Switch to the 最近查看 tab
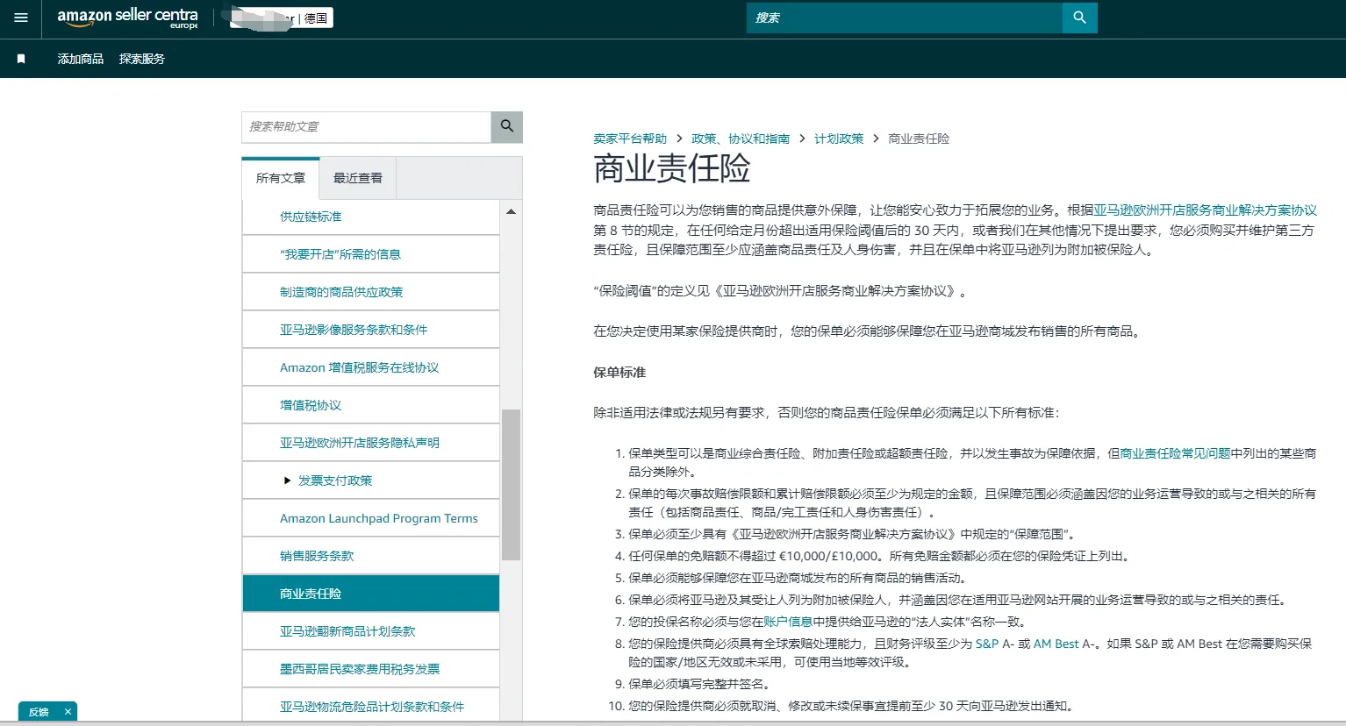The image size is (1346, 726). (357, 178)
